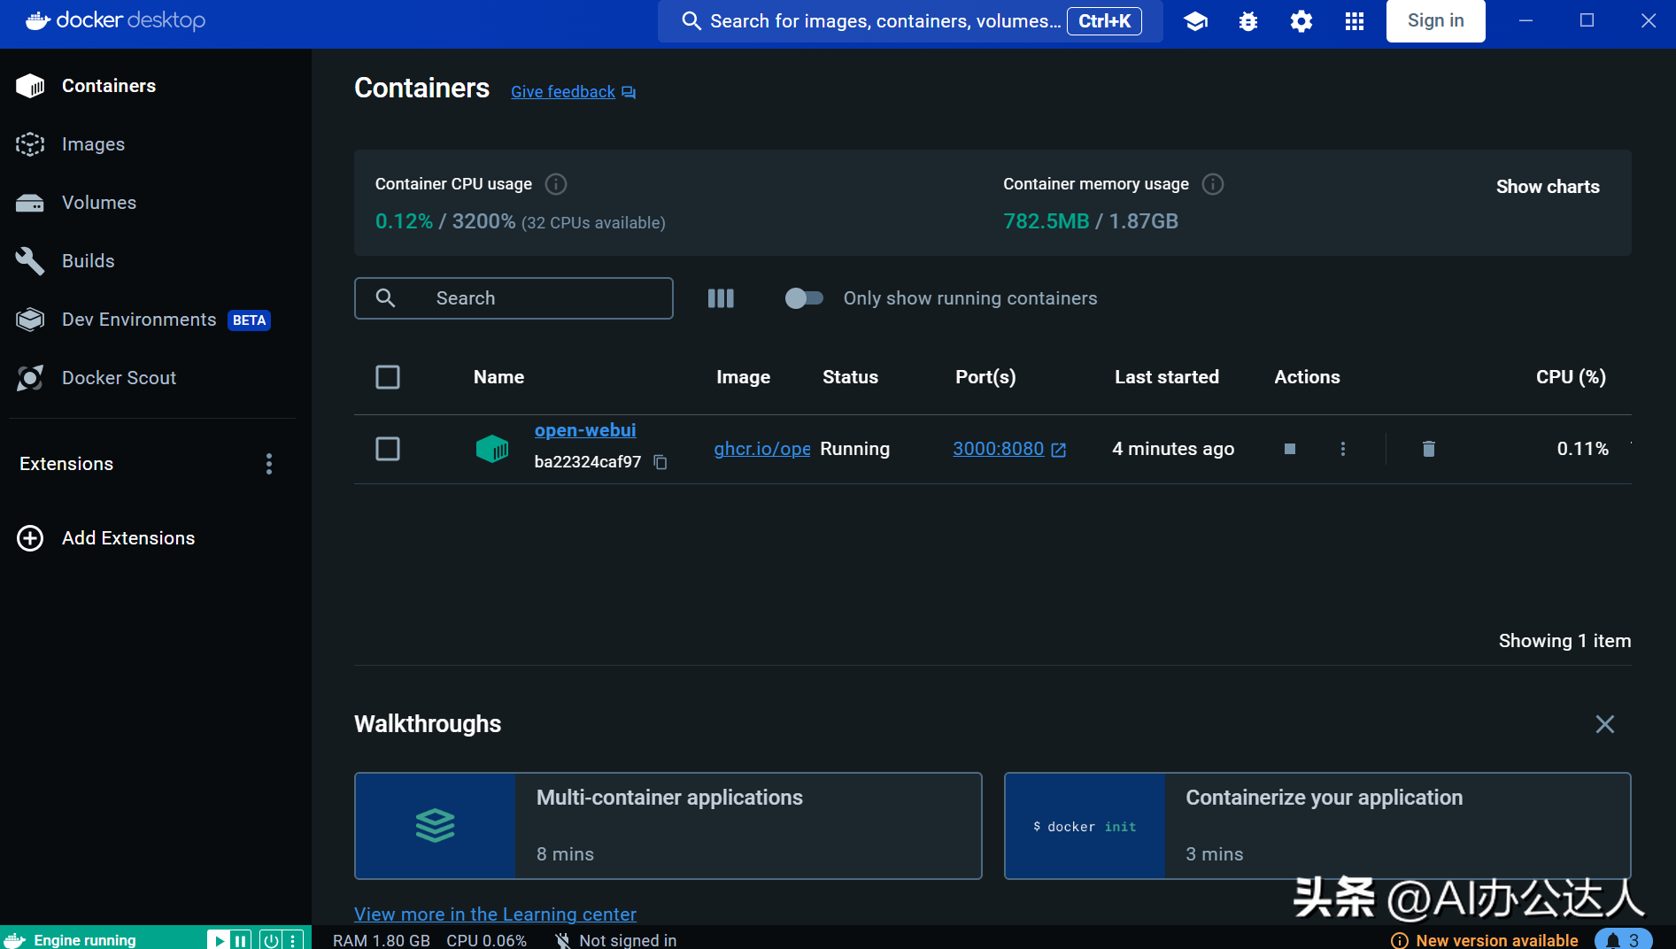
Task: Focus the global search bar for images and containers
Action: click(x=910, y=21)
